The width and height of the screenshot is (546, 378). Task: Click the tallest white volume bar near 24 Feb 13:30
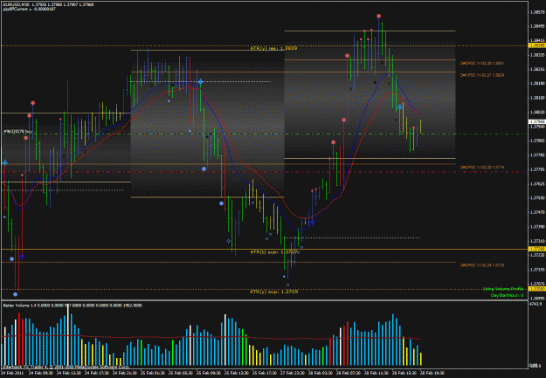point(68,335)
